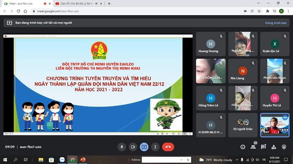Open the 30 người khác tile
The image size is (293, 164).
coord(243,125)
